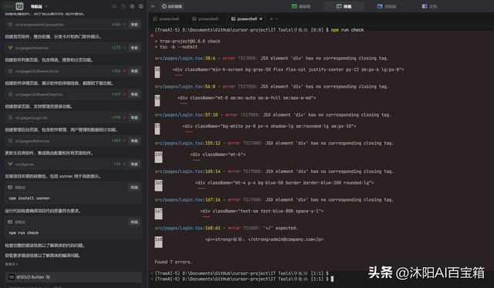The height and width of the screenshot is (288, 494).
Task: Switch to the 编辑器 editor tab
Action: (x=301, y=6)
